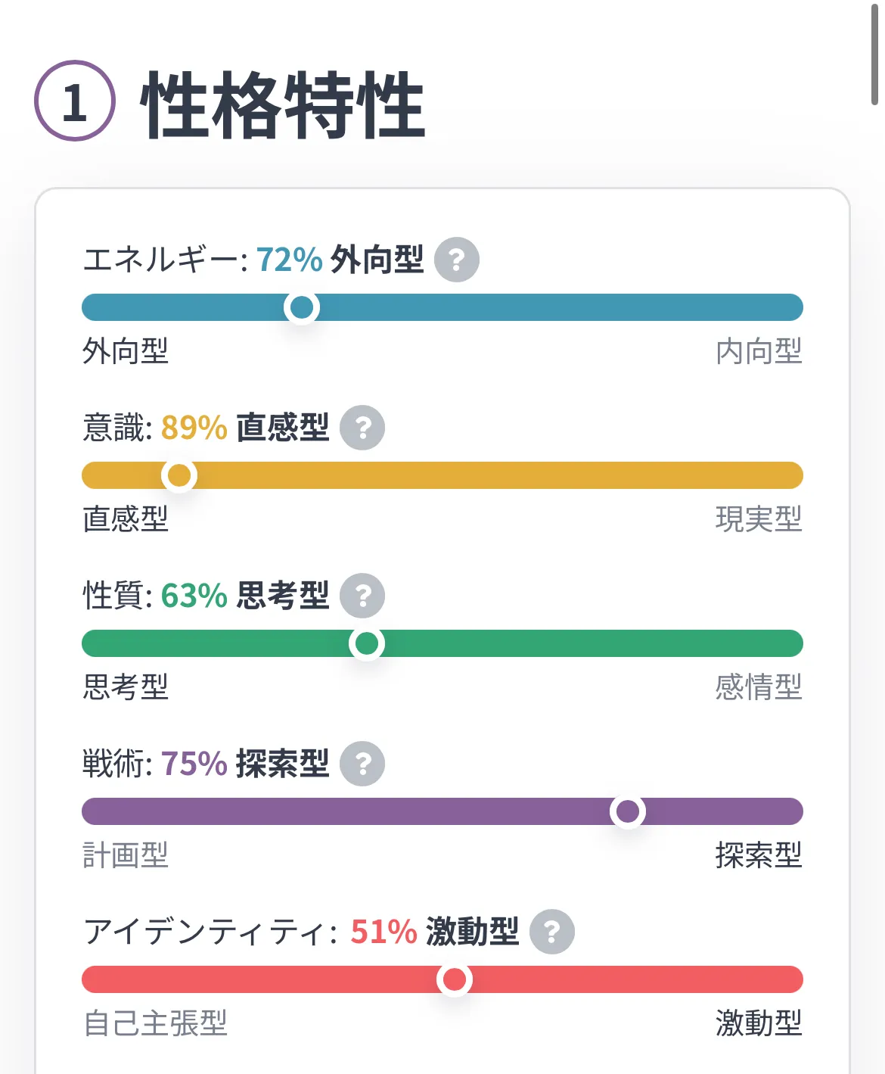This screenshot has width=885, height=1074.
Task: Click the 感情型 label under the green bar
Action: click(758, 687)
